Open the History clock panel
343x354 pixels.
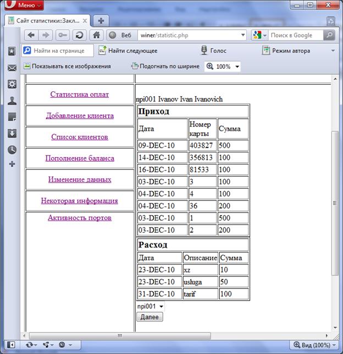click(12, 150)
